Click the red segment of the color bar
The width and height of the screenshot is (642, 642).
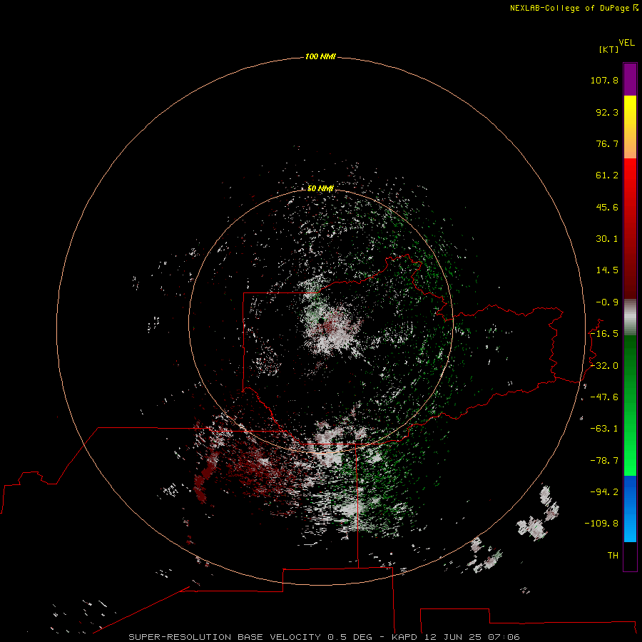pyautogui.click(x=630, y=228)
